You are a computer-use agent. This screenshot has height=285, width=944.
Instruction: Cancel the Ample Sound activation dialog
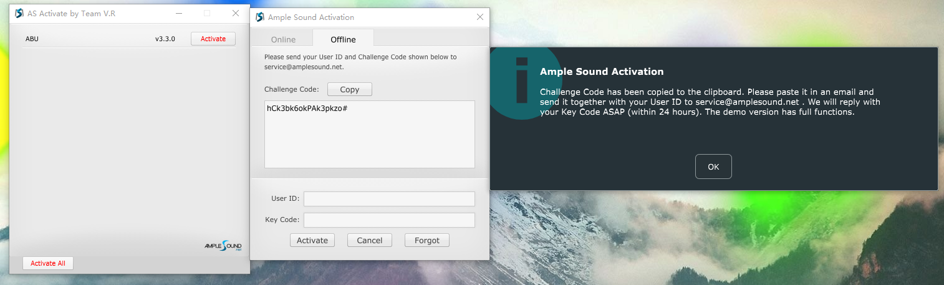click(x=370, y=240)
